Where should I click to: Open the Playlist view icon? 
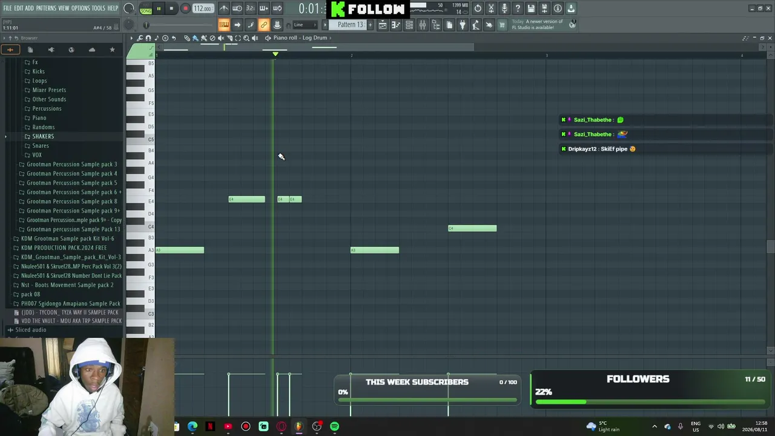(383, 25)
